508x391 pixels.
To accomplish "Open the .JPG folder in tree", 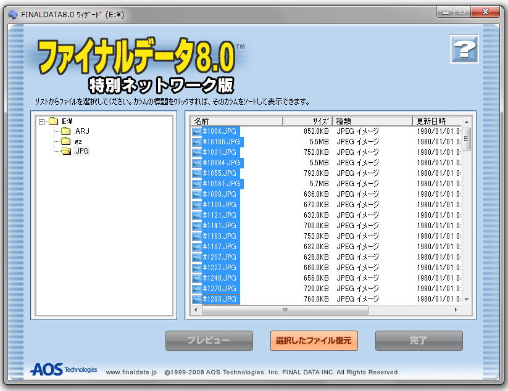I will 81,151.
